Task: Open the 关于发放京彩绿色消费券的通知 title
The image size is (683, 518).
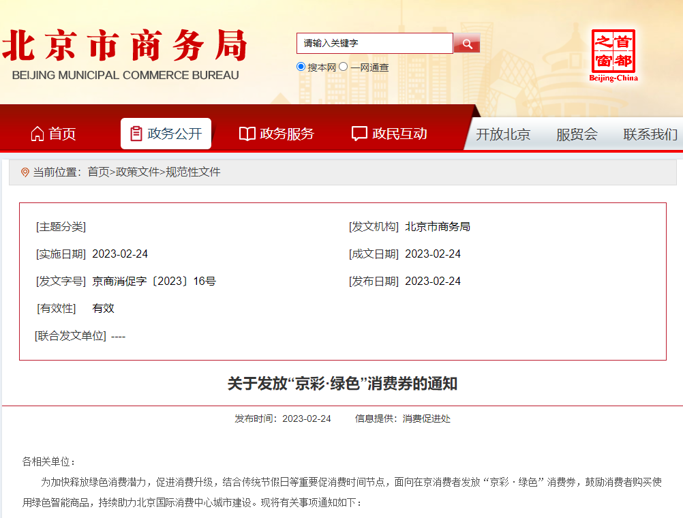Action: (x=341, y=384)
